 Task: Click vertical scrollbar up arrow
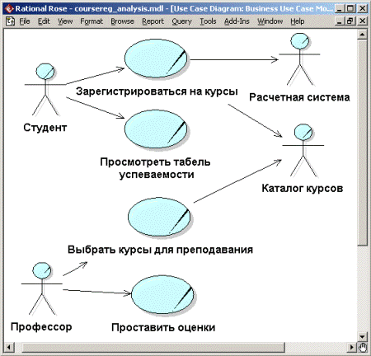[x=362, y=35]
